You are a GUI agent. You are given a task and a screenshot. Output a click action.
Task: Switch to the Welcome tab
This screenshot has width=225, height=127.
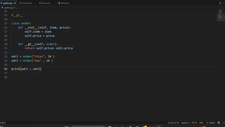click(x=63, y=3)
